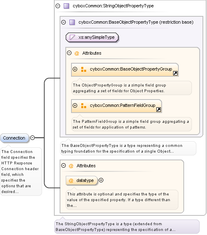This screenshot has height=235, width=207.
Task: Collapse the lower Attributes section
Action: click(x=64, y=166)
